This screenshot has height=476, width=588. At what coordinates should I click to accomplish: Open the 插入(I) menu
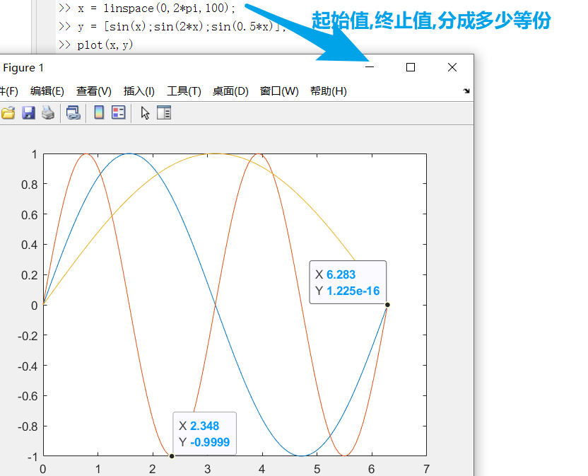[139, 91]
